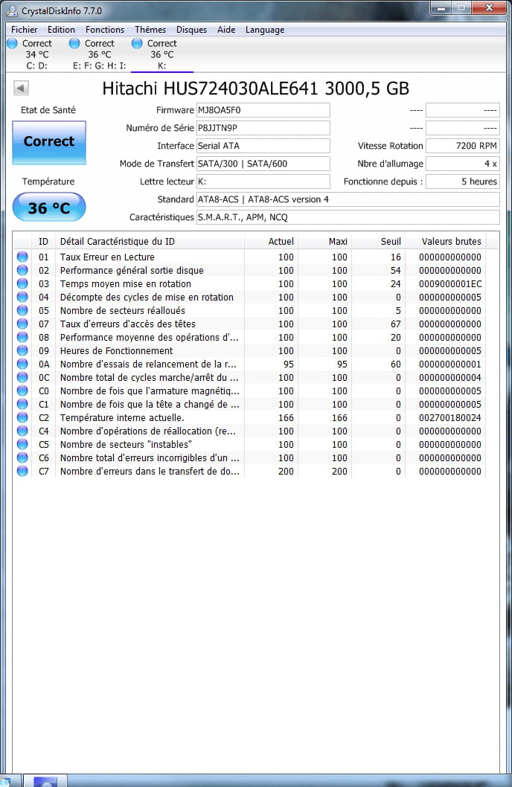Open the Edition menu

(61, 30)
